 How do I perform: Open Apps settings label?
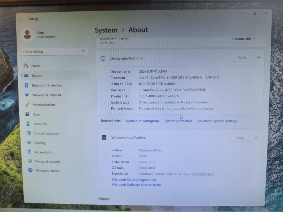(37, 115)
